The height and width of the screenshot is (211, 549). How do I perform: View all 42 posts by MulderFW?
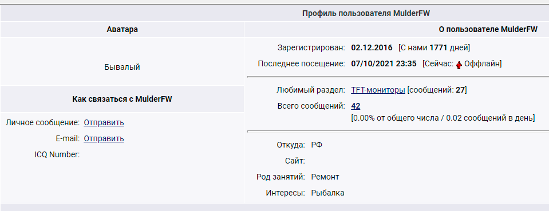pyautogui.click(x=356, y=106)
